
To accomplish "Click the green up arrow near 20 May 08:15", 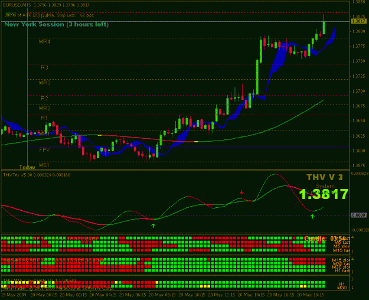I will coord(153,226).
